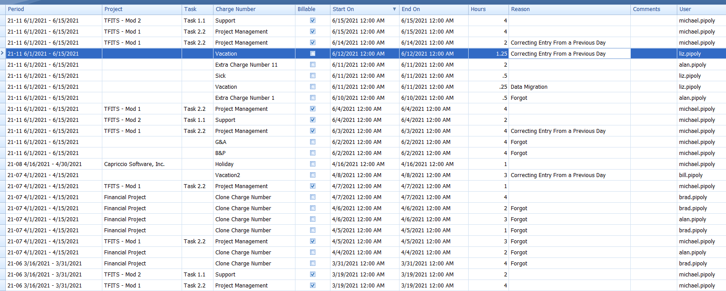Uncheck Billable for the 6/15 Support row
This screenshot has width=726, height=291.
pyautogui.click(x=313, y=20)
